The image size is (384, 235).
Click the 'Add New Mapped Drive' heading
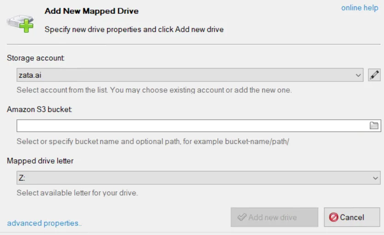pyautogui.click(x=92, y=11)
